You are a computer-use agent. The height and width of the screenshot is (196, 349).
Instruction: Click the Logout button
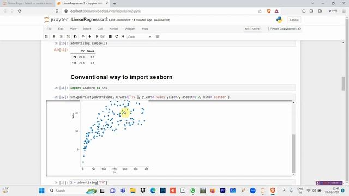[294, 20]
